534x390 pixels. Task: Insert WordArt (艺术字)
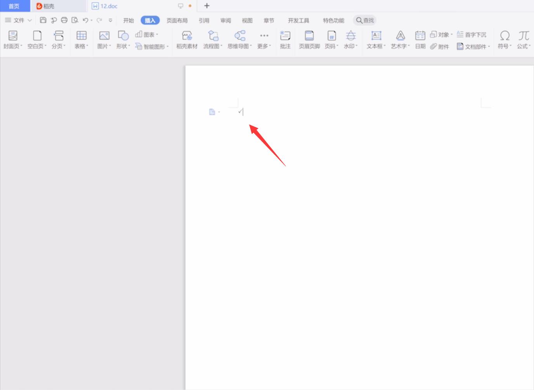pyautogui.click(x=400, y=40)
